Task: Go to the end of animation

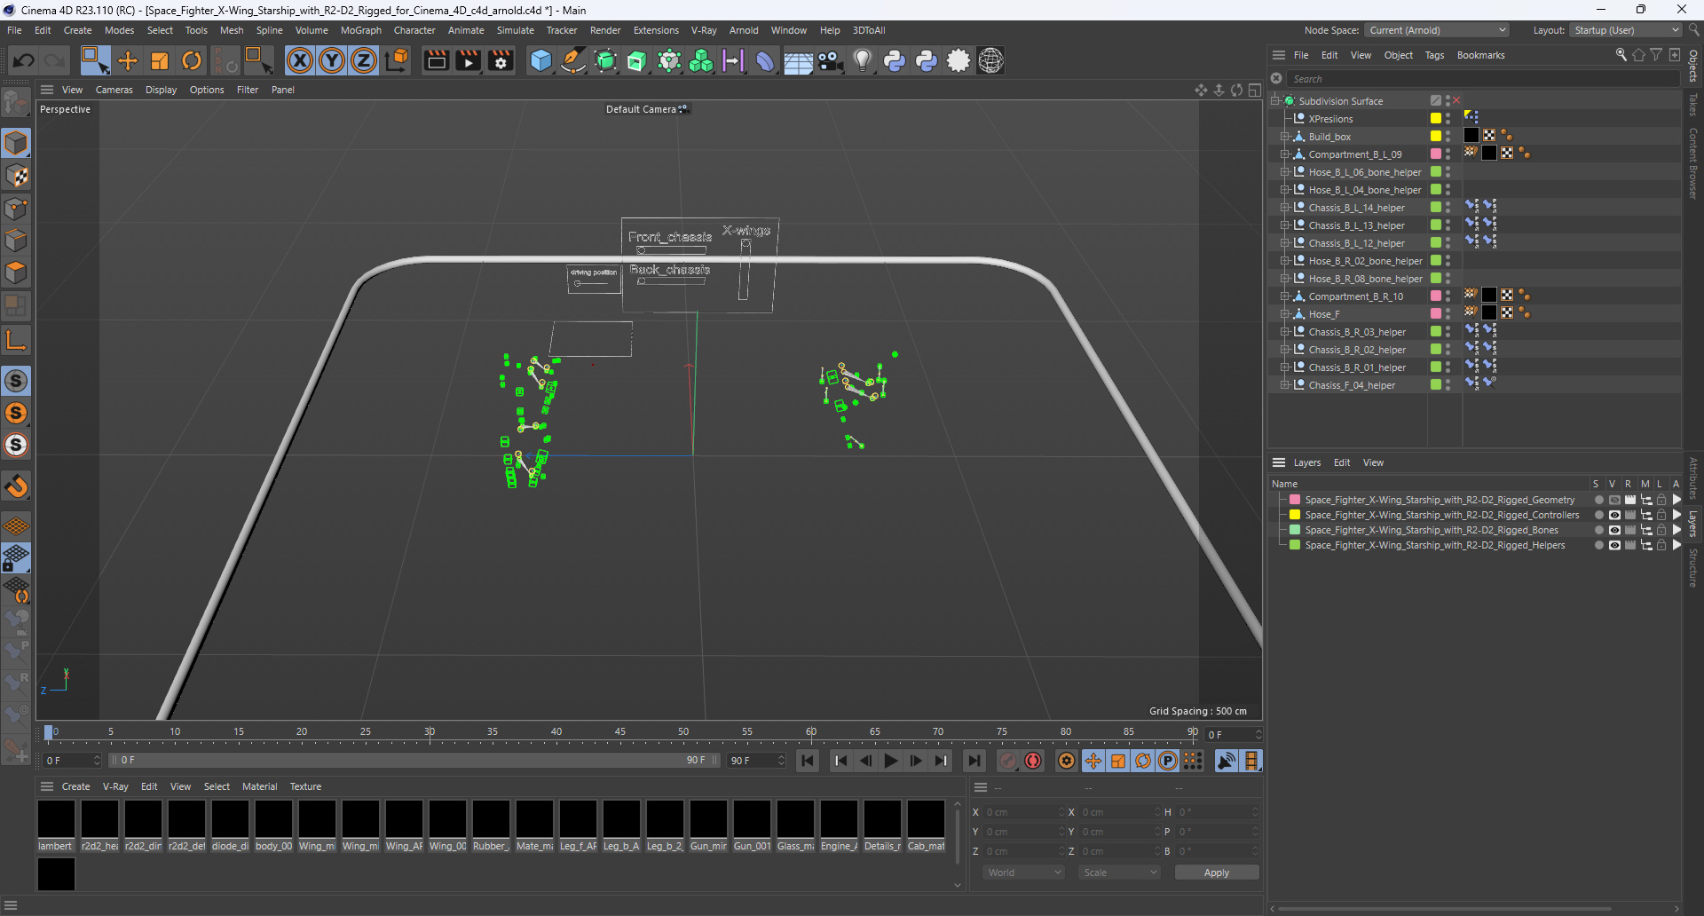Action: pyautogui.click(x=974, y=761)
